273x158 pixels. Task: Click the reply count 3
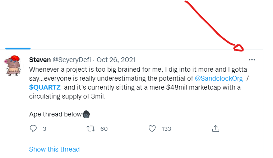tap(45, 129)
